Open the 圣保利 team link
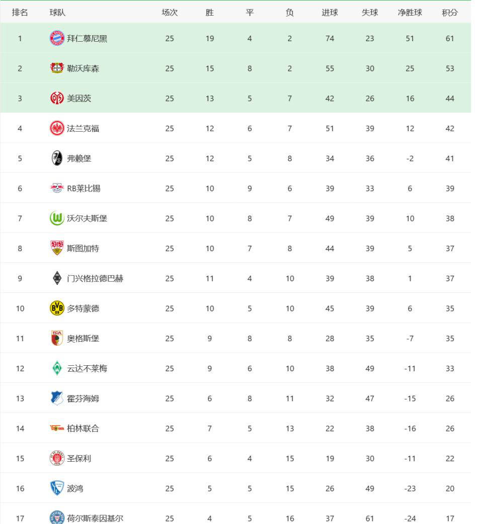Screen dimensions: 483x524 click(79, 459)
